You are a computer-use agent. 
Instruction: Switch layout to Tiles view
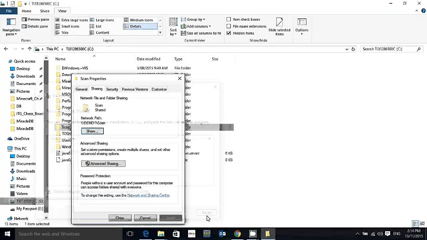(62, 33)
